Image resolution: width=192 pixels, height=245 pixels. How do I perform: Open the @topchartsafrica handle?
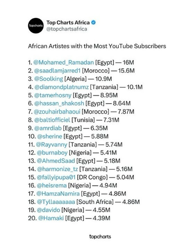(67, 29)
